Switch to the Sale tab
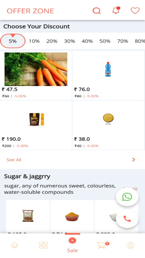This screenshot has width=145, height=258. tap(72, 245)
